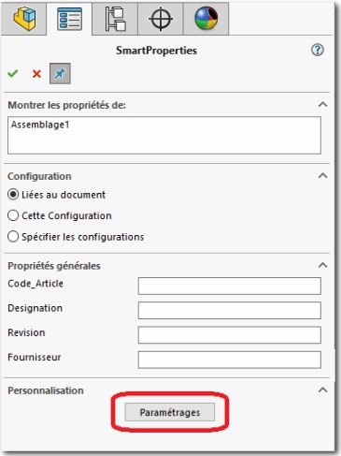Viewport: 341px width, 456px height.
Task: Focus the Fournisseur text field
Action: coord(230,360)
